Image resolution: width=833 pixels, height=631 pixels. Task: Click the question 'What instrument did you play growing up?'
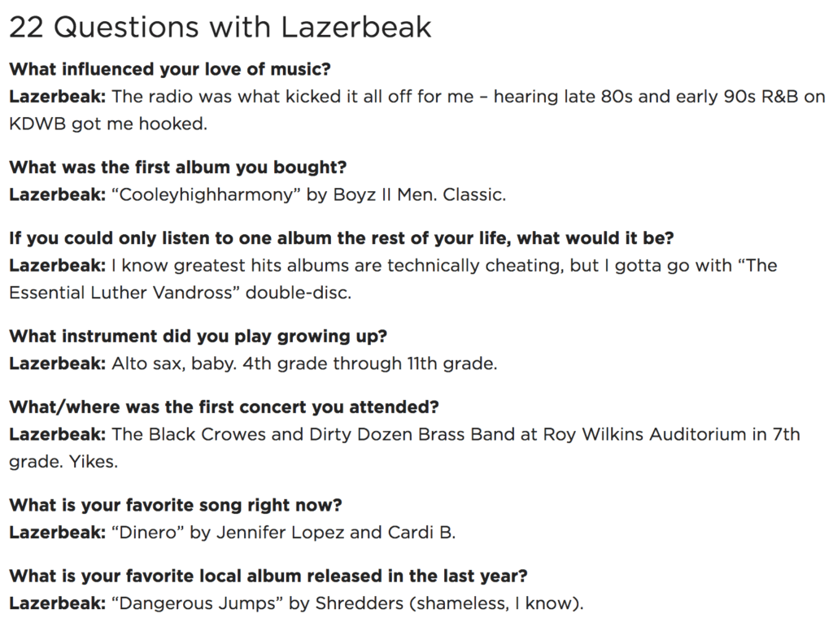[x=198, y=336]
